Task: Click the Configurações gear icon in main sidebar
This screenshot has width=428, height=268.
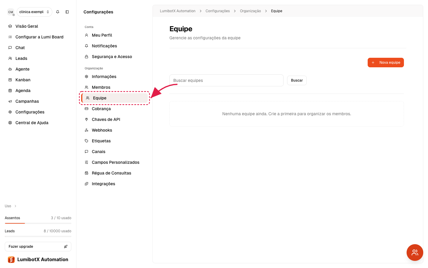Action: 10,112
